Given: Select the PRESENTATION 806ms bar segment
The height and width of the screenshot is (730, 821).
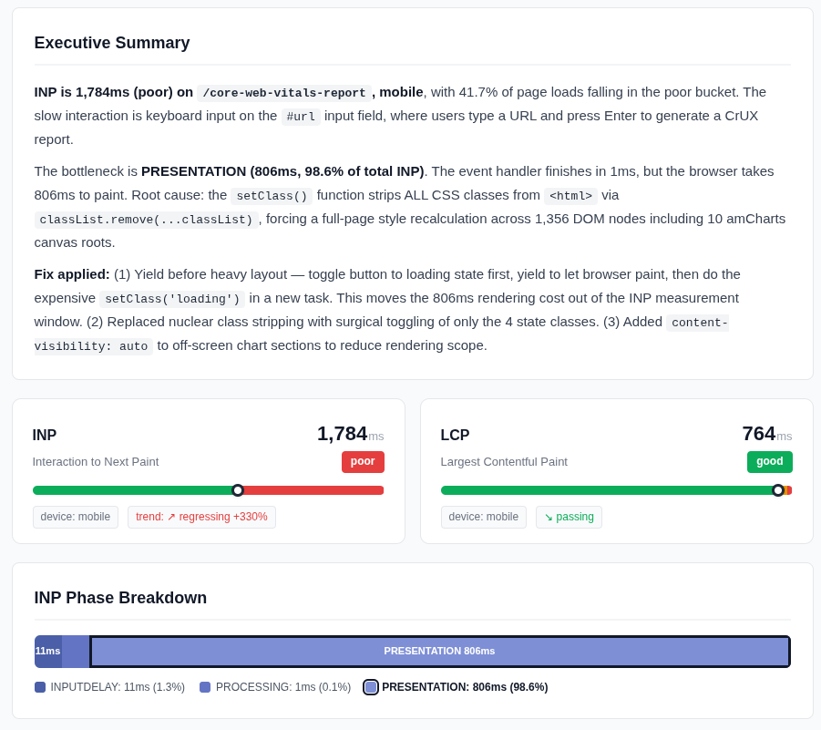Looking at the screenshot, I should (439, 652).
